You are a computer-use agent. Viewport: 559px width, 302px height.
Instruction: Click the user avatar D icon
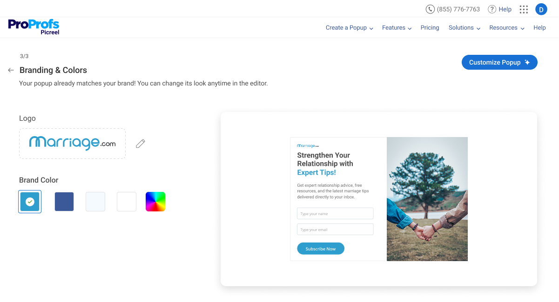point(541,9)
